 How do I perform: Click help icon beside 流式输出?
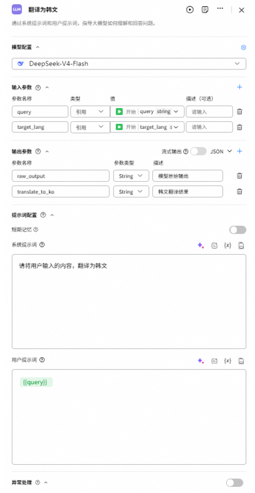coord(186,151)
